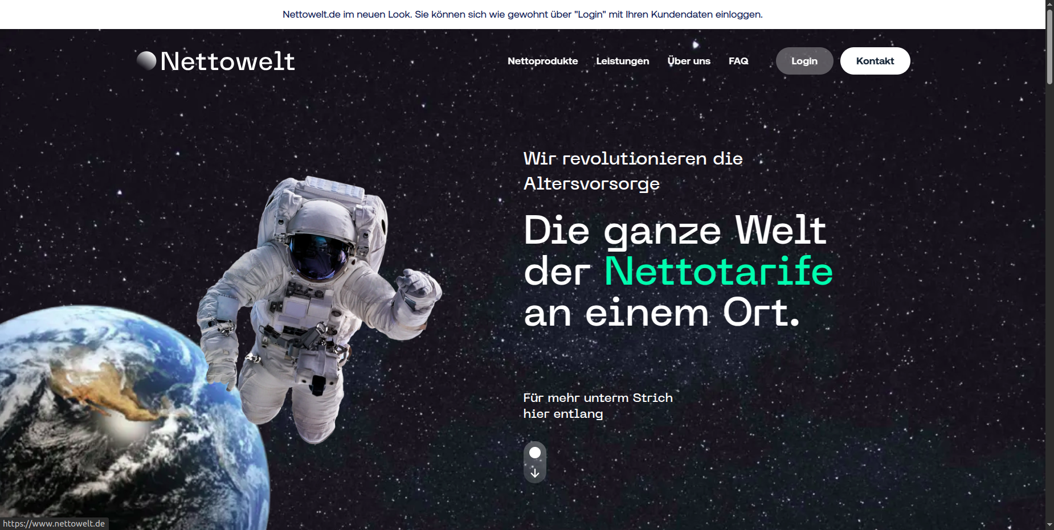Open the Leistungen menu item

(622, 61)
